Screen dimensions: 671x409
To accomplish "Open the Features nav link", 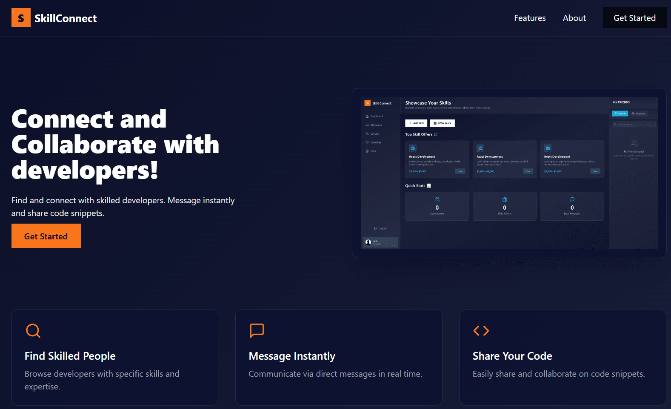I will click(x=530, y=18).
